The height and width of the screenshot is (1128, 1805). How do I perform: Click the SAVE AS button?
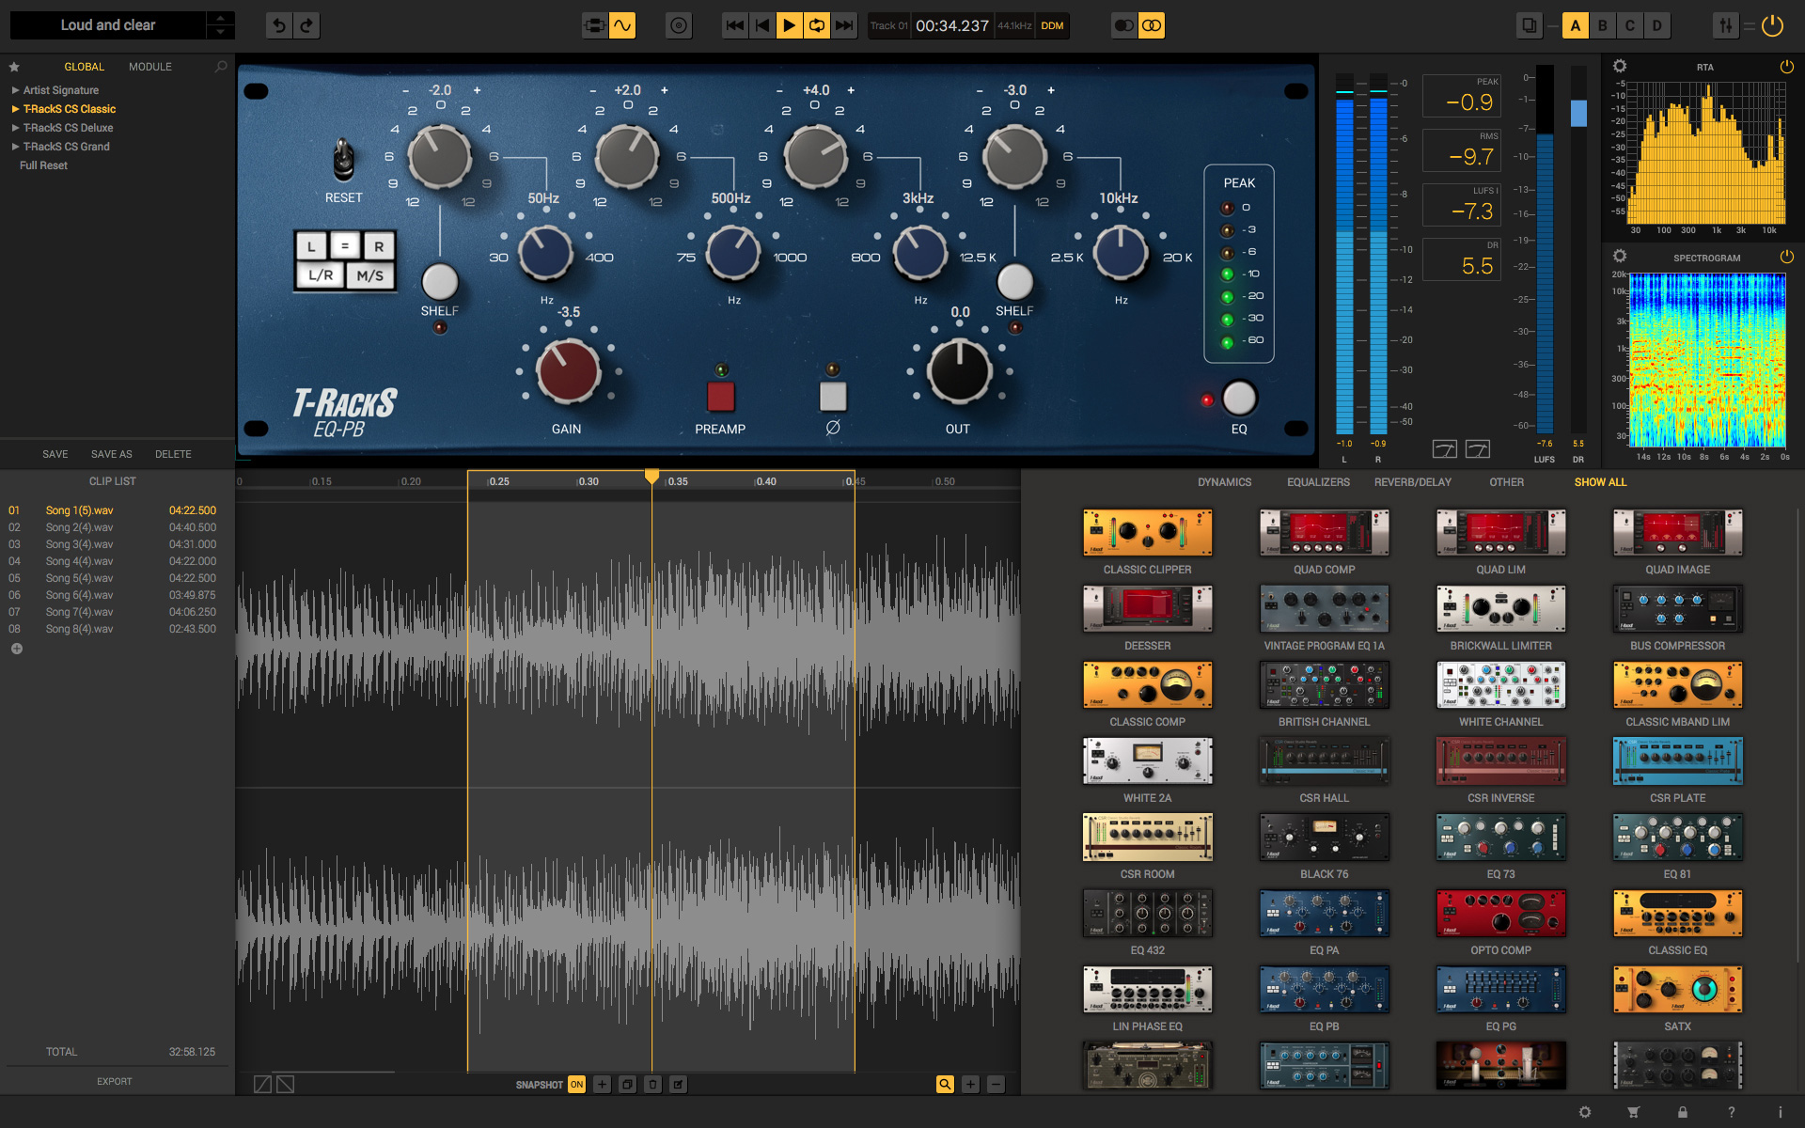[x=110, y=454]
